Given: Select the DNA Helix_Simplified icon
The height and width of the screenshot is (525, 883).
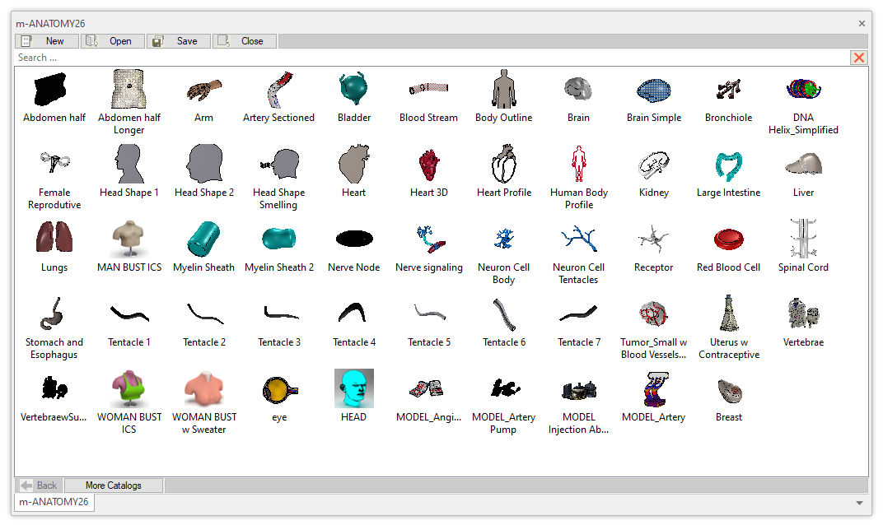Looking at the screenshot, I should pos(803,89).
